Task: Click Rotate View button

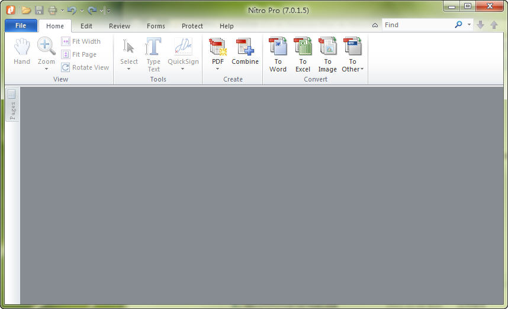Action: [85, 67]
